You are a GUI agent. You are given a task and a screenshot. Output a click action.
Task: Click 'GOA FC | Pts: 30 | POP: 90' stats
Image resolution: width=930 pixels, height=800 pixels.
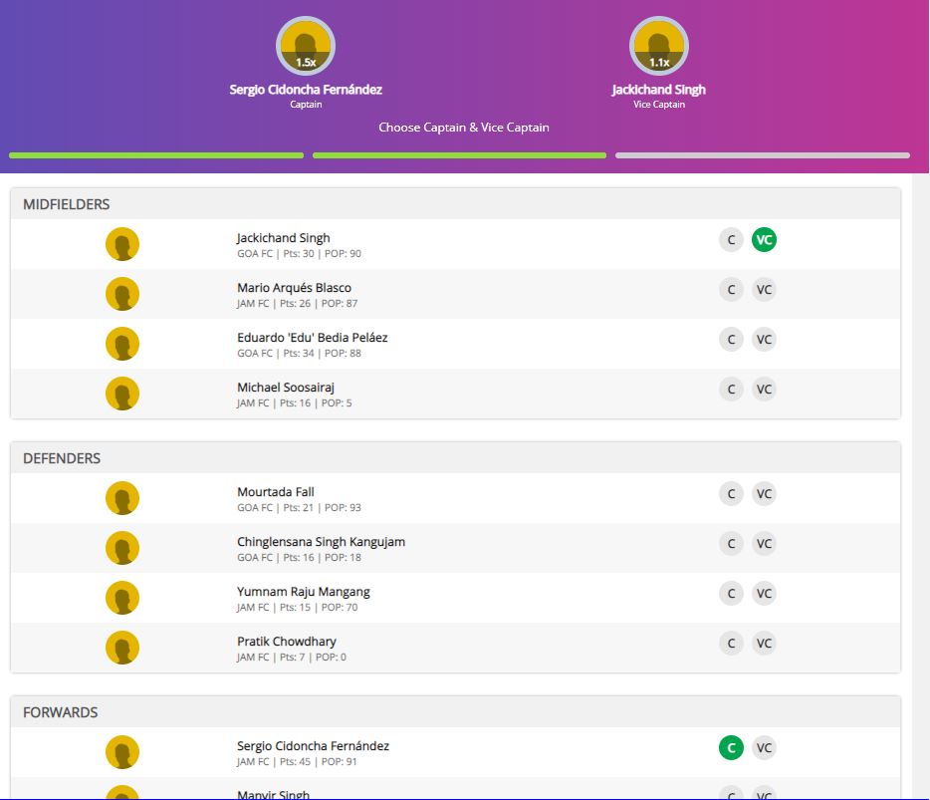click(299, 253)
